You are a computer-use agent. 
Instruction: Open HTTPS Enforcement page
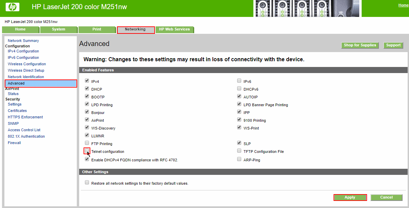pyautogui.click(x=25, y=117)
